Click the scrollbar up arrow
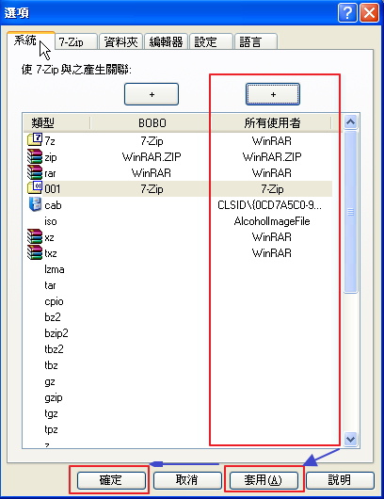 350,122
